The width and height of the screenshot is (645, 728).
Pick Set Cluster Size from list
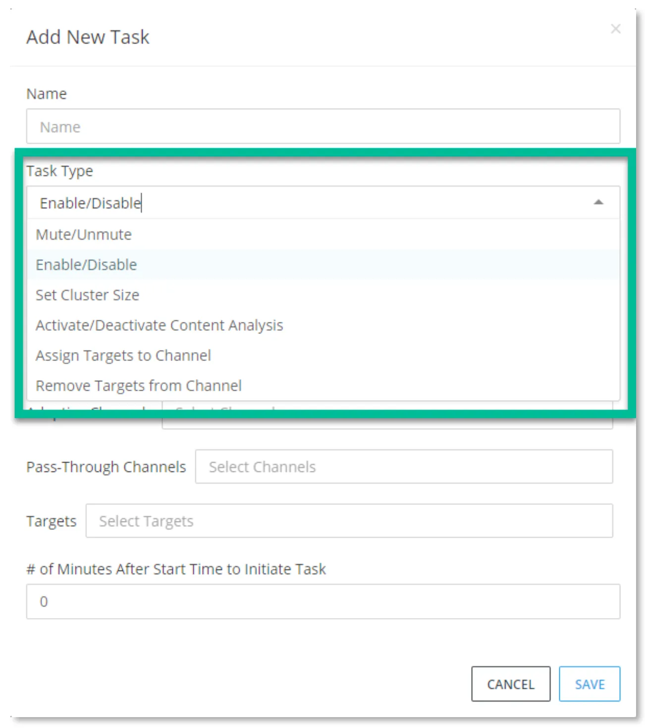(x=323, y=295)
